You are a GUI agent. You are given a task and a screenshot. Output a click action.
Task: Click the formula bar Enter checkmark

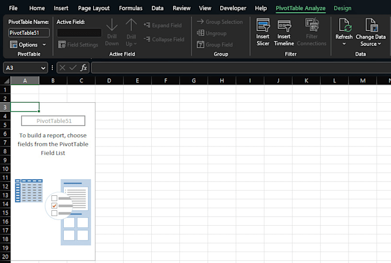pyautogui.click(x=73, y=68)
